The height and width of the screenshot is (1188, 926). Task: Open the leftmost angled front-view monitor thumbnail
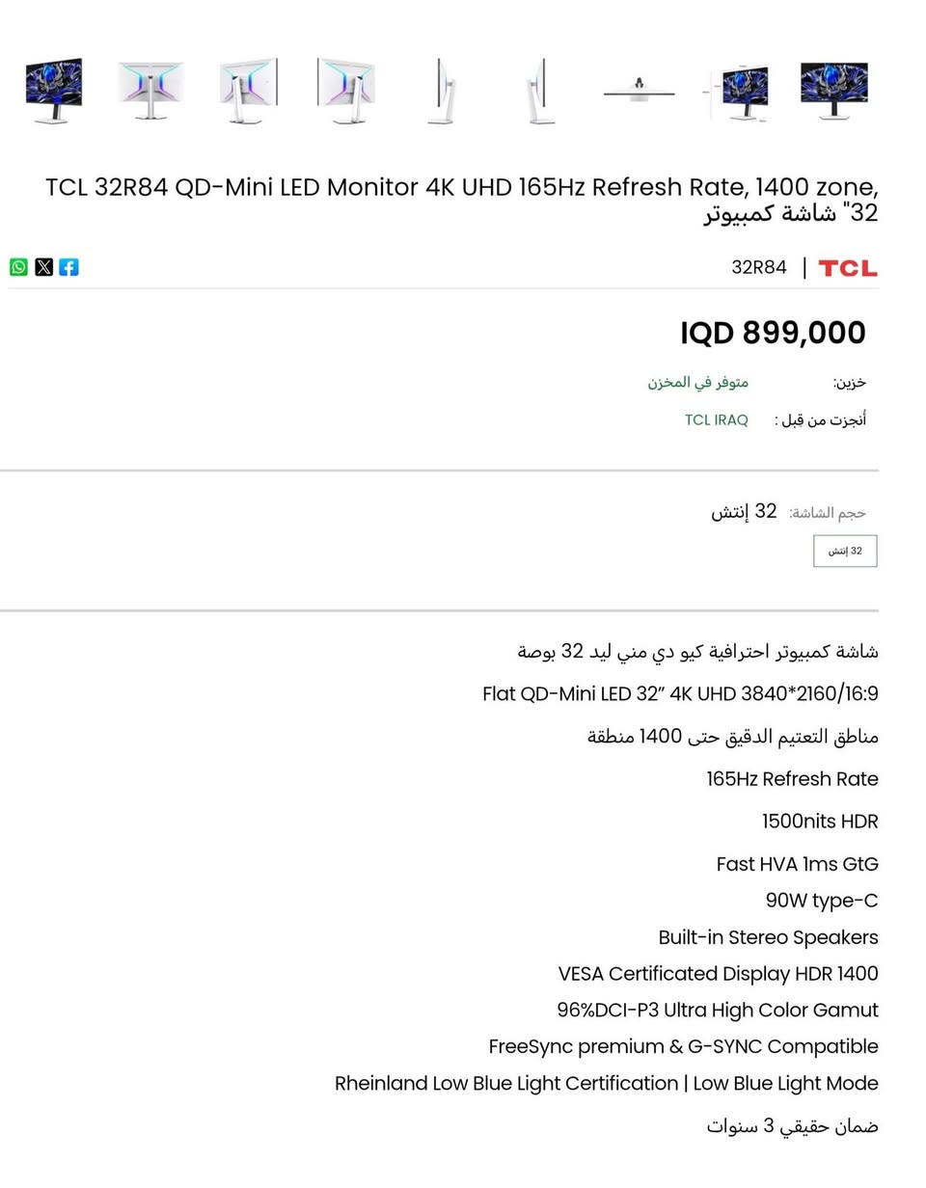click(54, 91)
